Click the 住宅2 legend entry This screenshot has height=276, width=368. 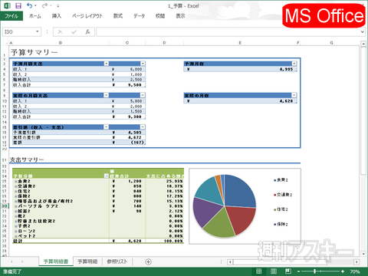pyautogui.click(x=281, y=209)
